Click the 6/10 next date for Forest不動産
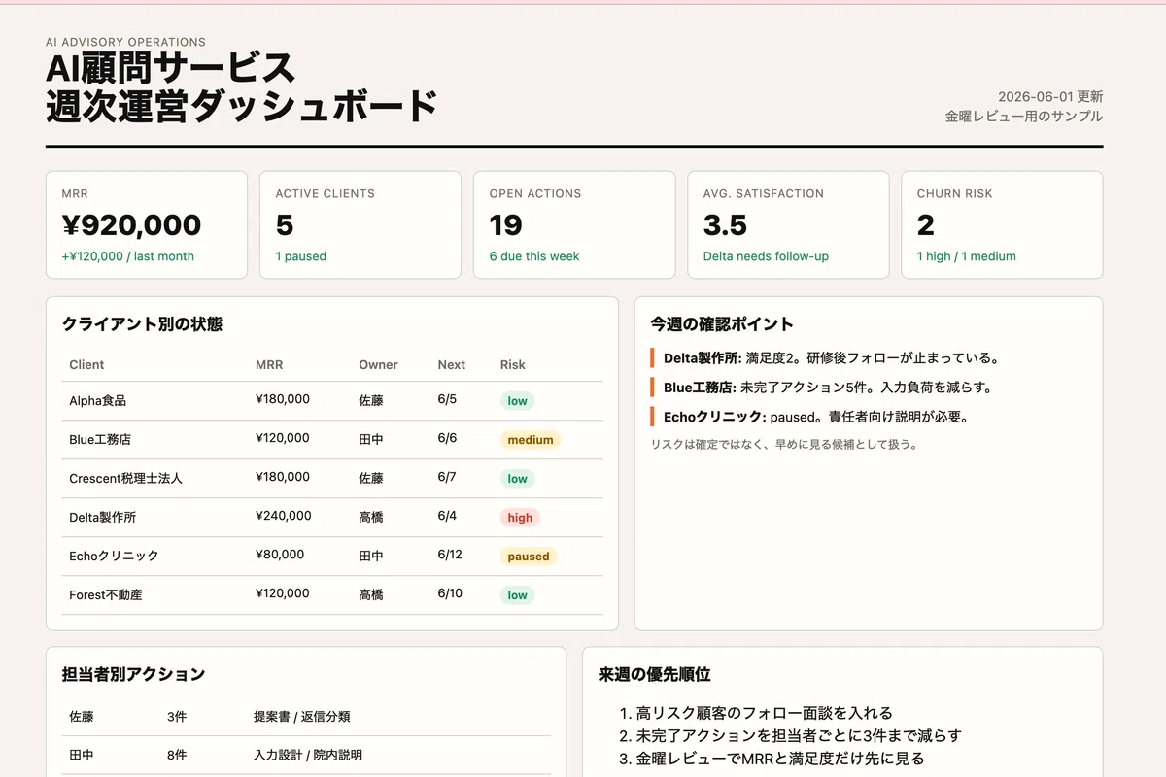 point(451,593)
